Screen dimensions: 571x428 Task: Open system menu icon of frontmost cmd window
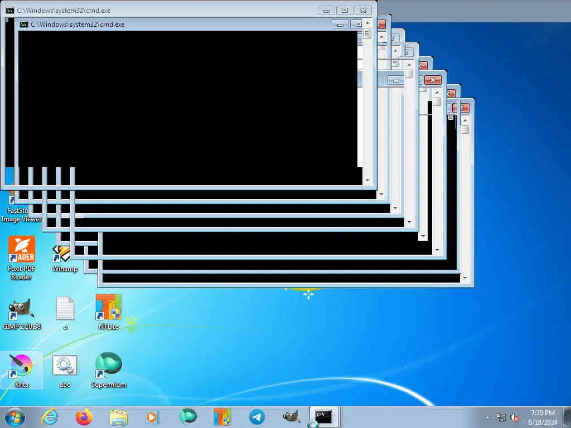tap(10, 10)
